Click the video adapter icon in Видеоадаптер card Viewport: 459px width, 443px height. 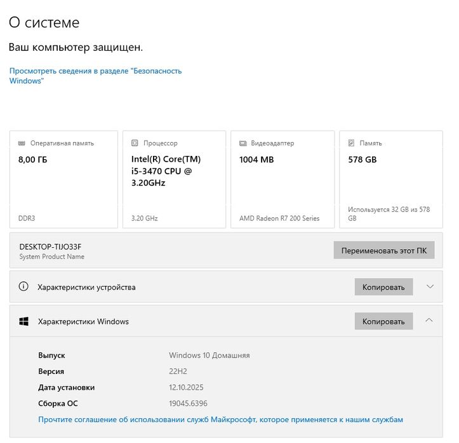coord(243,143)
